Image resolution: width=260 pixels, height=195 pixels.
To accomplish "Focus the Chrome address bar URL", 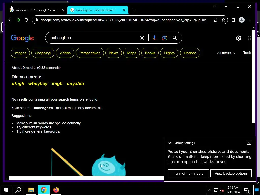I will [x=124, y=20].
